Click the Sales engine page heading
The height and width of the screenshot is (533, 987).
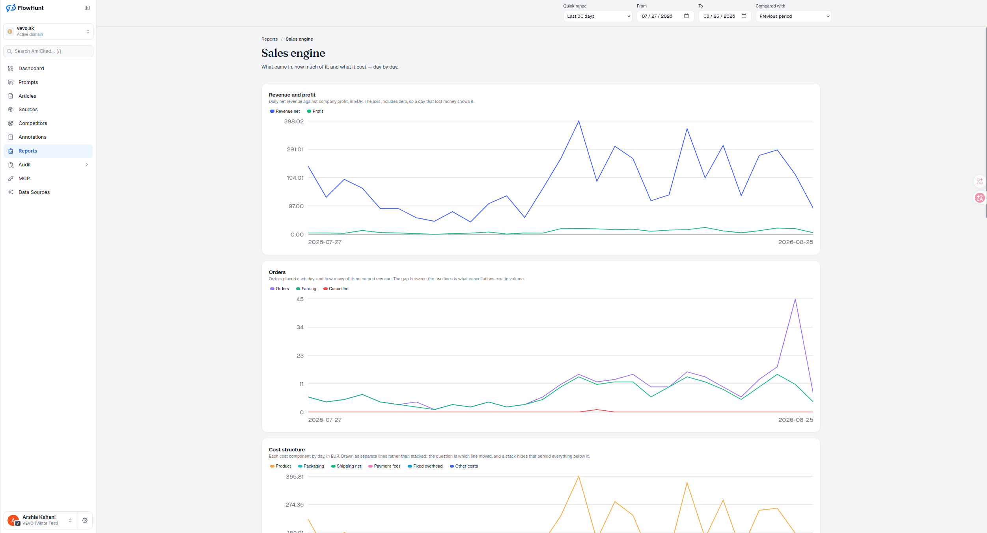point(293,53)
